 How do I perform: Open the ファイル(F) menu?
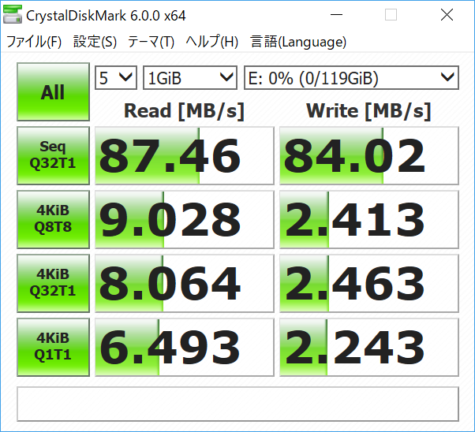(x=34, y=42)
